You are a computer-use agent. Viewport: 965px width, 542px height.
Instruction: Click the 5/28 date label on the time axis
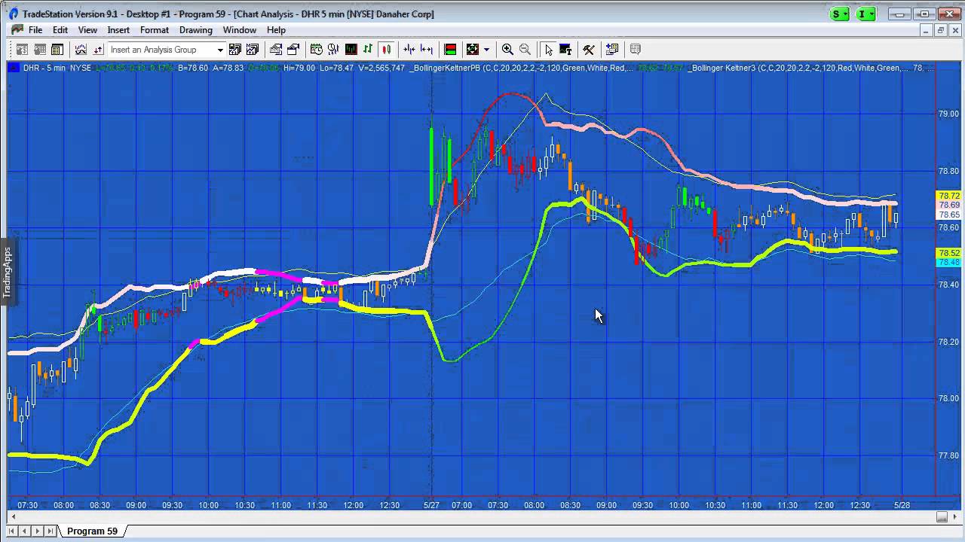coord(902,505)
